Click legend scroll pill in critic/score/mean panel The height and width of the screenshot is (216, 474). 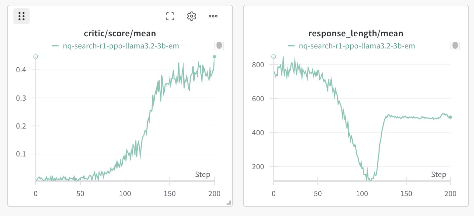219,45
